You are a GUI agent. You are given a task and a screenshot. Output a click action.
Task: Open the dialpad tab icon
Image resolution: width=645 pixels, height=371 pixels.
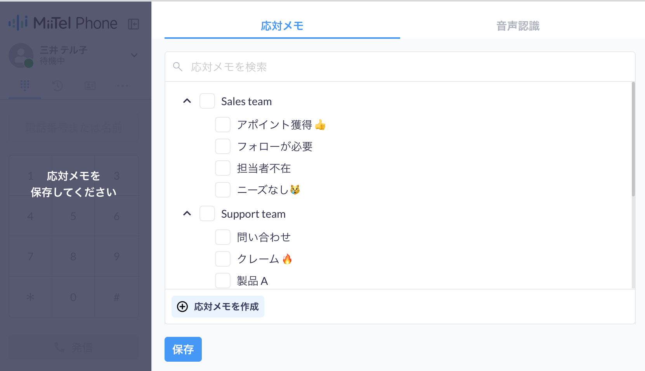(25, 85)
